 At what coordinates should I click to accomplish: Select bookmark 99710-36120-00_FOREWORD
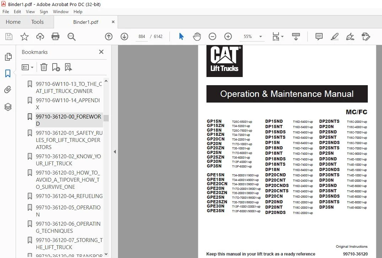pos(69,120)
